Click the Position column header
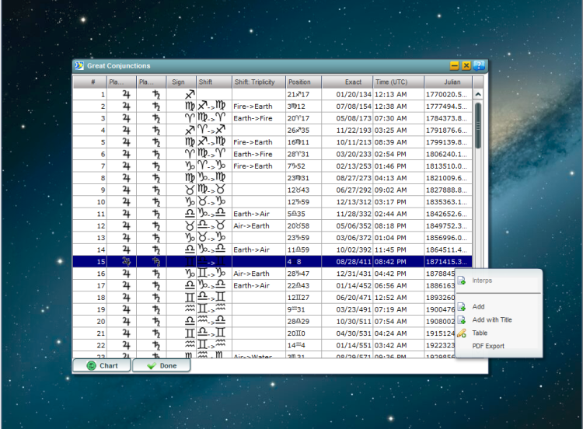The image size is (583, 429). tap(299, 82)
